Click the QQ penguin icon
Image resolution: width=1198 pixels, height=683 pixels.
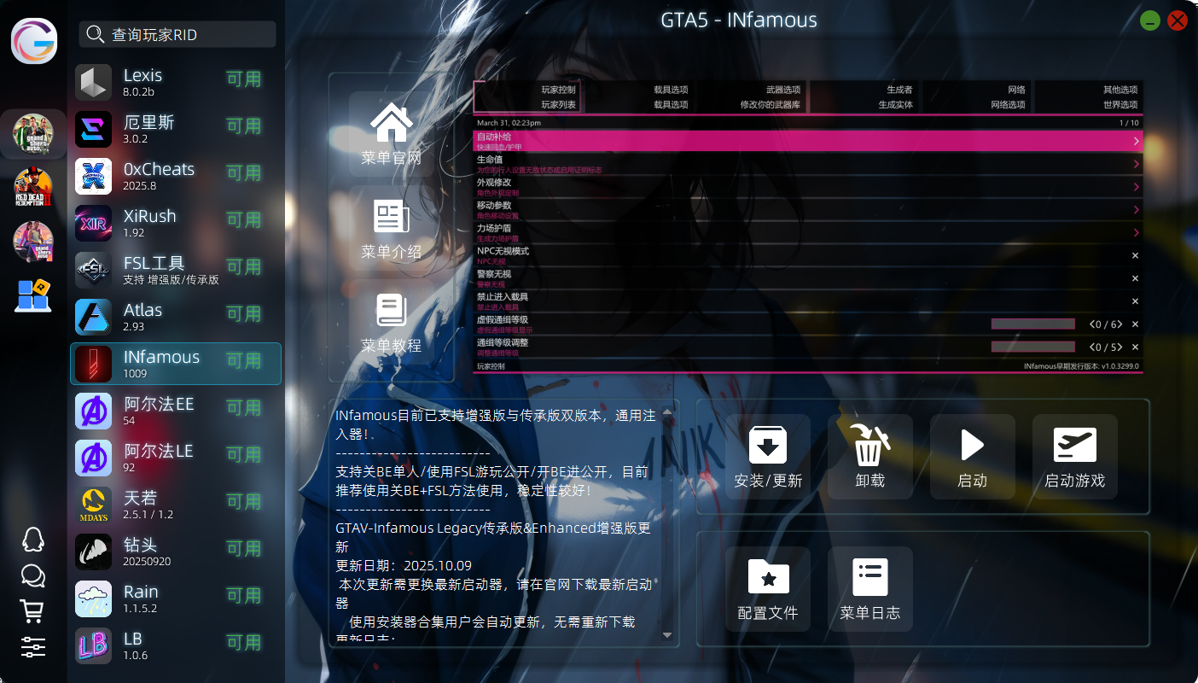(32, 539)
